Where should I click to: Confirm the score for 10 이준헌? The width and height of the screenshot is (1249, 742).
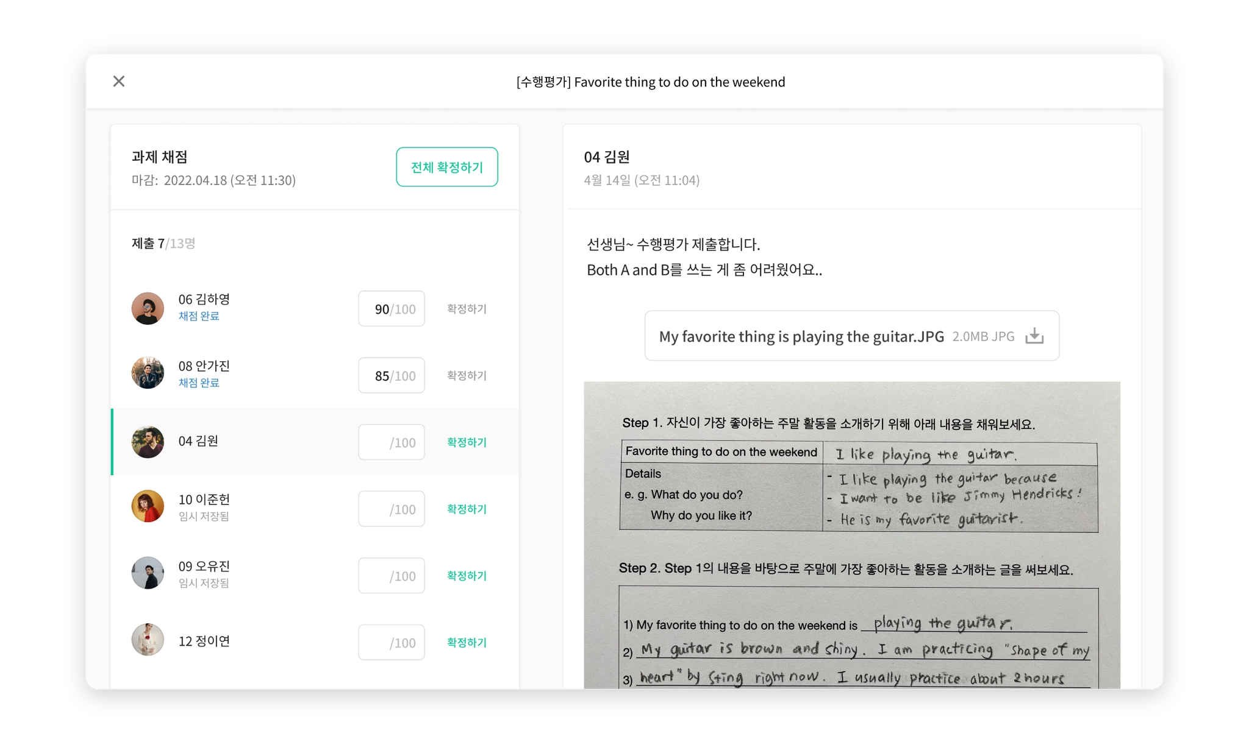pyautogui.click(x=467, y=509)
